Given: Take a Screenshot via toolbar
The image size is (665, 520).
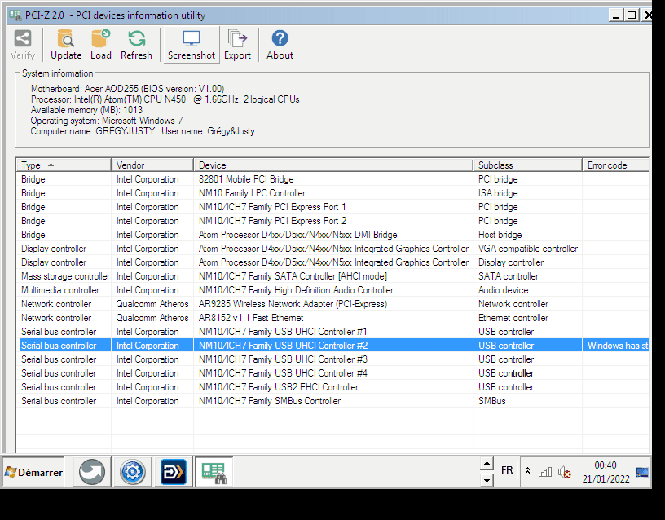Looking at the screenshot, I should (x=192, y=45).
